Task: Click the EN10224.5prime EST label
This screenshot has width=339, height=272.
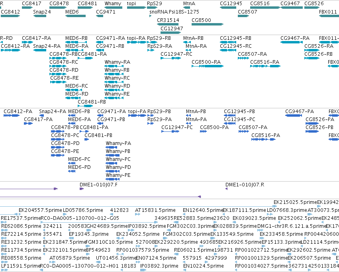Action: (x=204, y=266)
